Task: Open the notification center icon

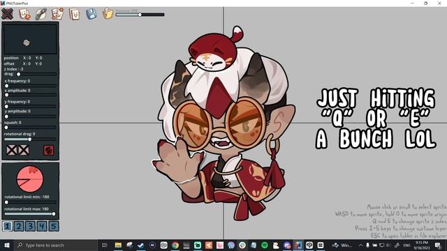Action: (438, 245)
